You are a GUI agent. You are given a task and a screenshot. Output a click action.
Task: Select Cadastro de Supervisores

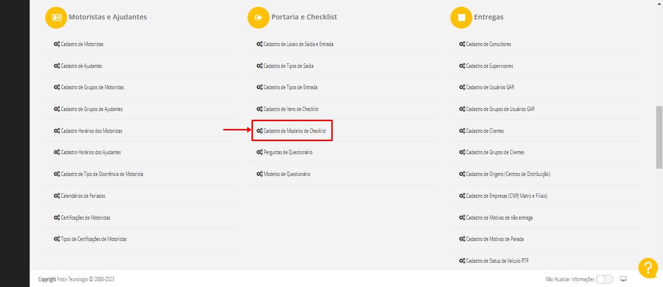click(489, 66)
